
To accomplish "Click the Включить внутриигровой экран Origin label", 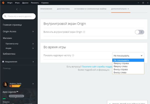I will coord(63,32).
